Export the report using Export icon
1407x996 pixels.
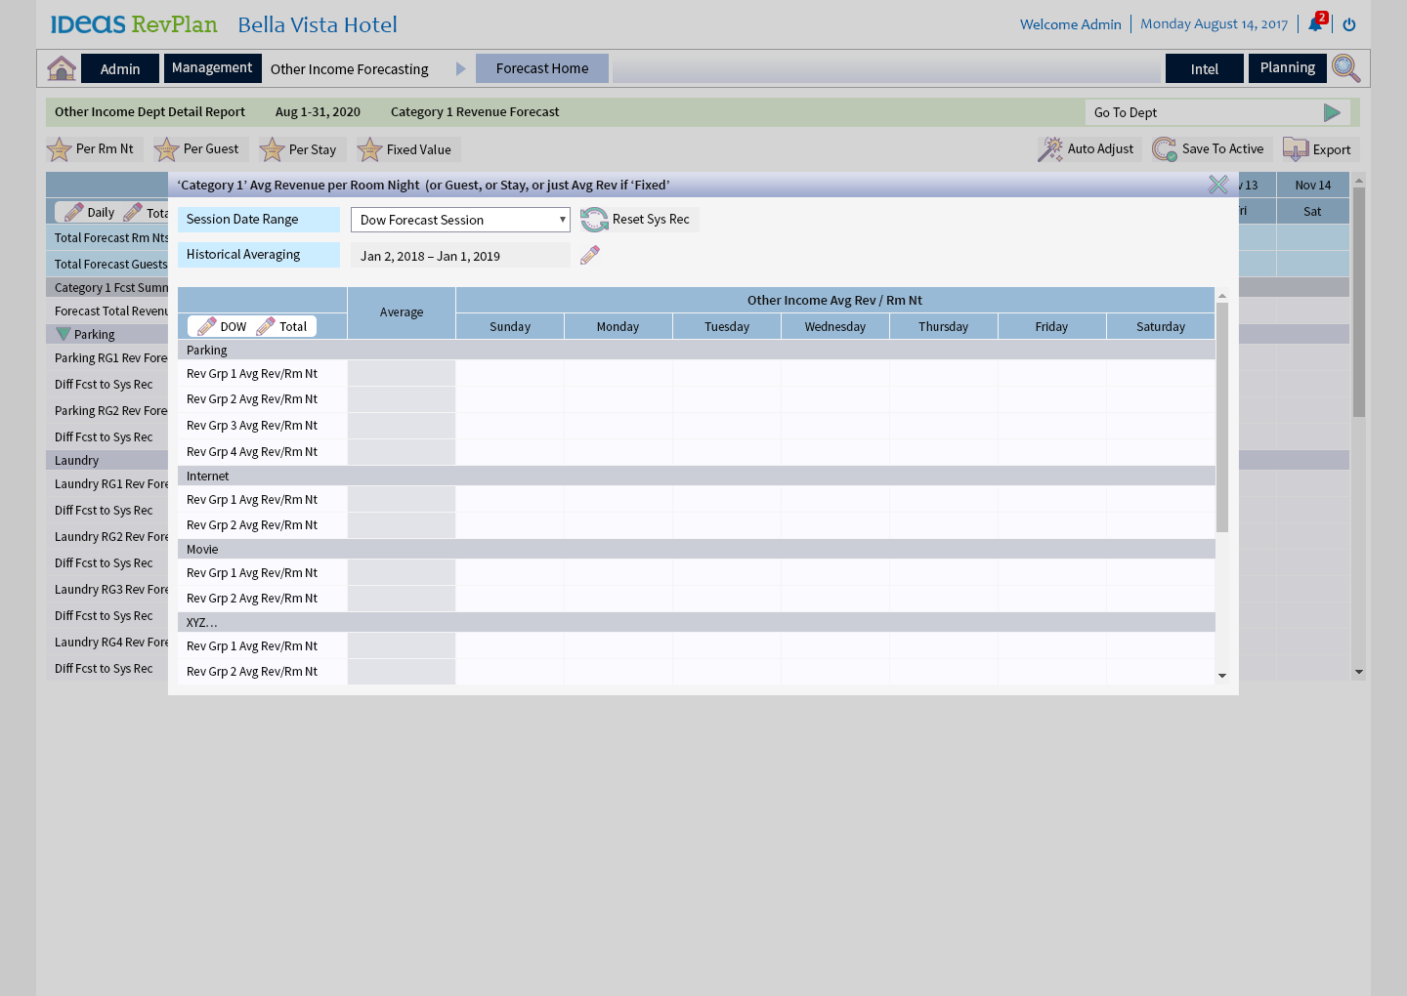click(x=1296, y=149)
